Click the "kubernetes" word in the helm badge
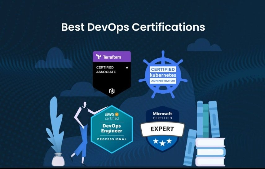The image size is (265, 169). (163, 75)
